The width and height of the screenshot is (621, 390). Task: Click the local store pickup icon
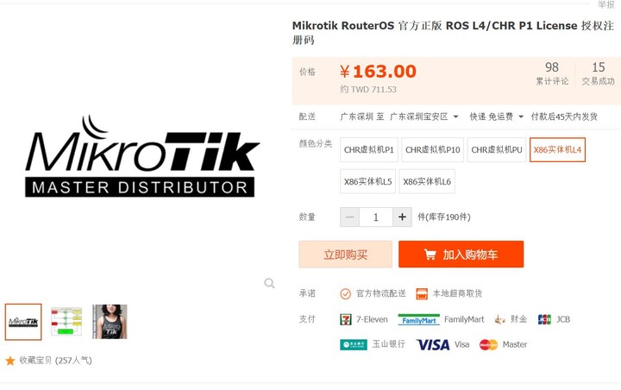click(x=422, y=293)
